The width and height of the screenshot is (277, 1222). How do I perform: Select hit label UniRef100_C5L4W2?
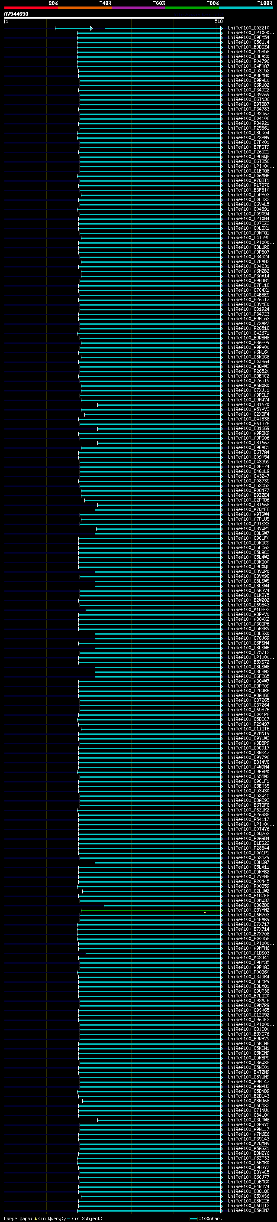(248, 557)
